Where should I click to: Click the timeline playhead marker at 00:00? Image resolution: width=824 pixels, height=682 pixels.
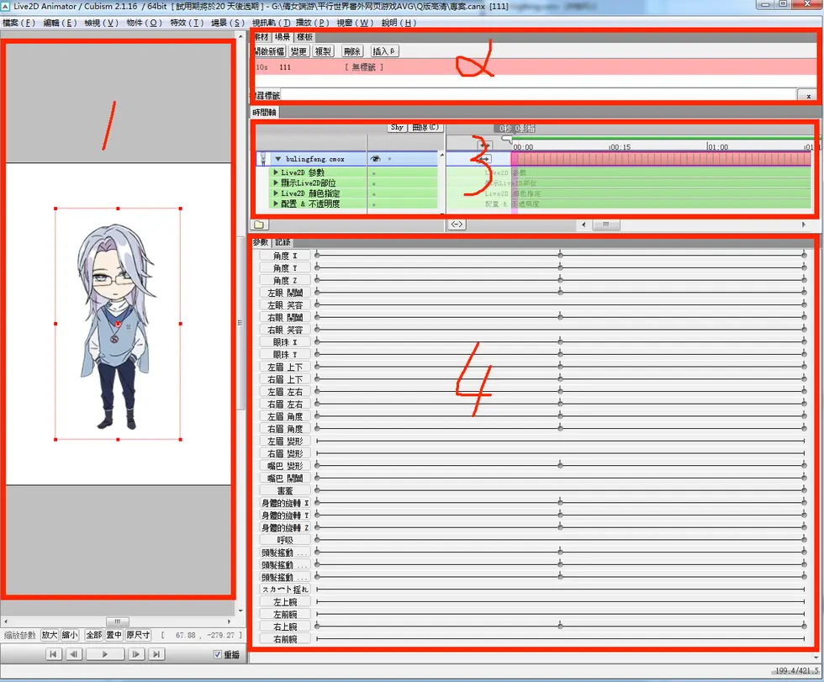click(x=507, y=139)
